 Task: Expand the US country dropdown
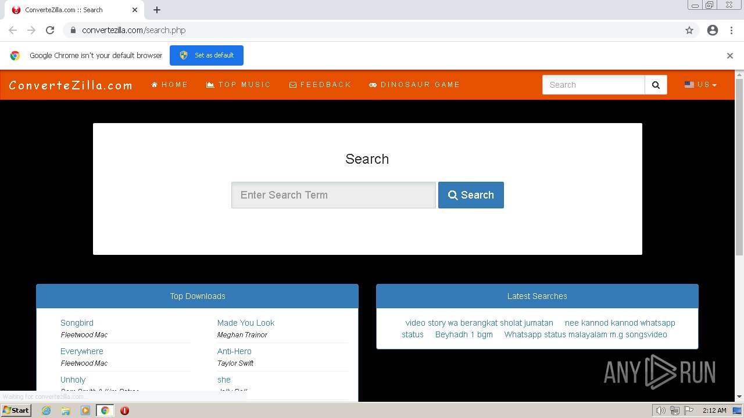point(700,85)
